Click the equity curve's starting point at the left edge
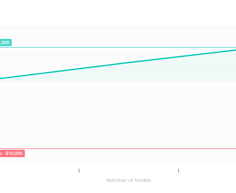Image resolution: width=236 pixels, height=193 pixels. [1, 78]
